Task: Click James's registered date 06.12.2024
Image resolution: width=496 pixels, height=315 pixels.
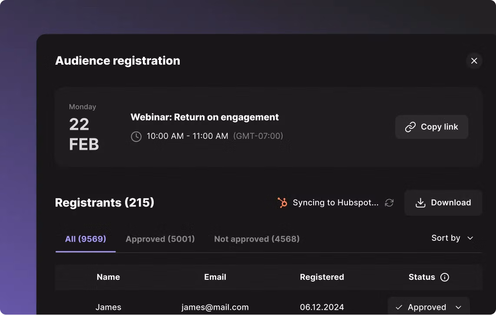Action: click(x=322, y=307)
